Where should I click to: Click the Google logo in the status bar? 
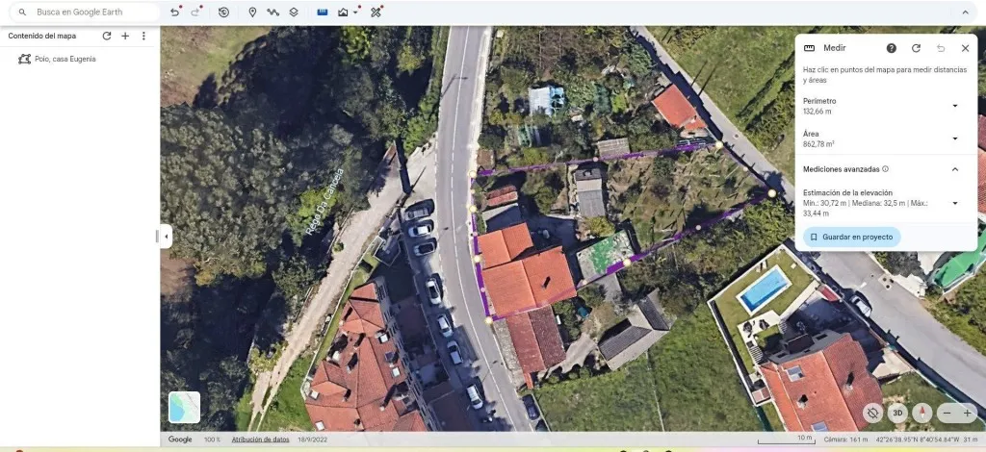180,439
